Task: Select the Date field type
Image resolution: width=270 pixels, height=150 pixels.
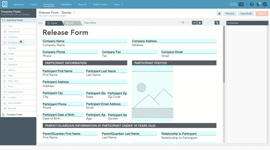Action: [19, 76]
